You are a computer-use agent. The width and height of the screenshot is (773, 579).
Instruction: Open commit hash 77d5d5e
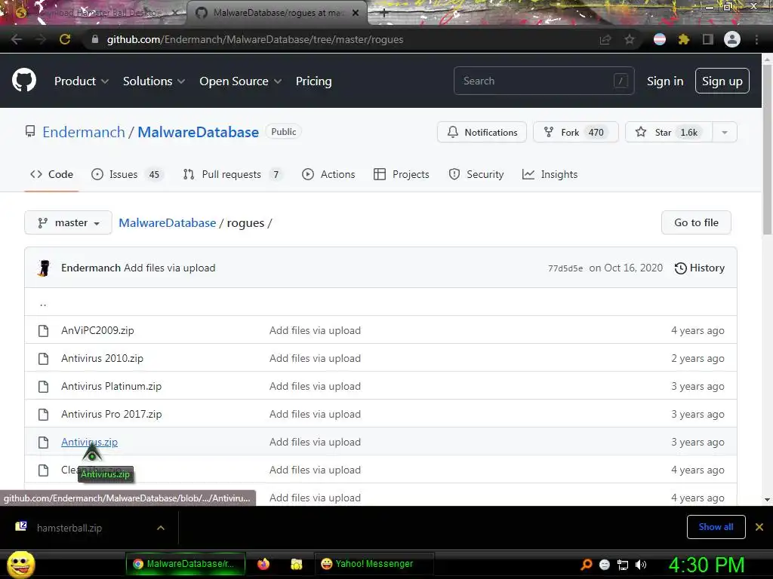point(565,268)
